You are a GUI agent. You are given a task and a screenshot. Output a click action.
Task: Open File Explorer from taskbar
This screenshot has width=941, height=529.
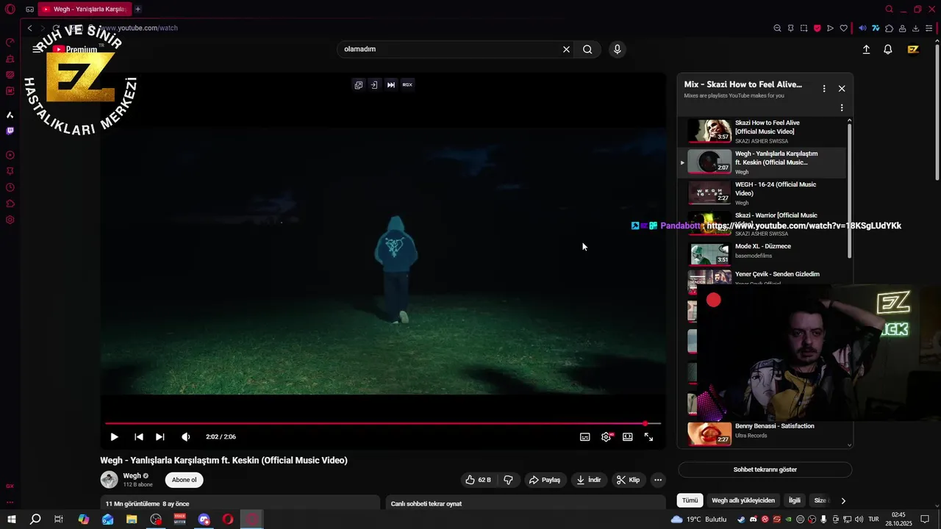(x=132, y=519)
